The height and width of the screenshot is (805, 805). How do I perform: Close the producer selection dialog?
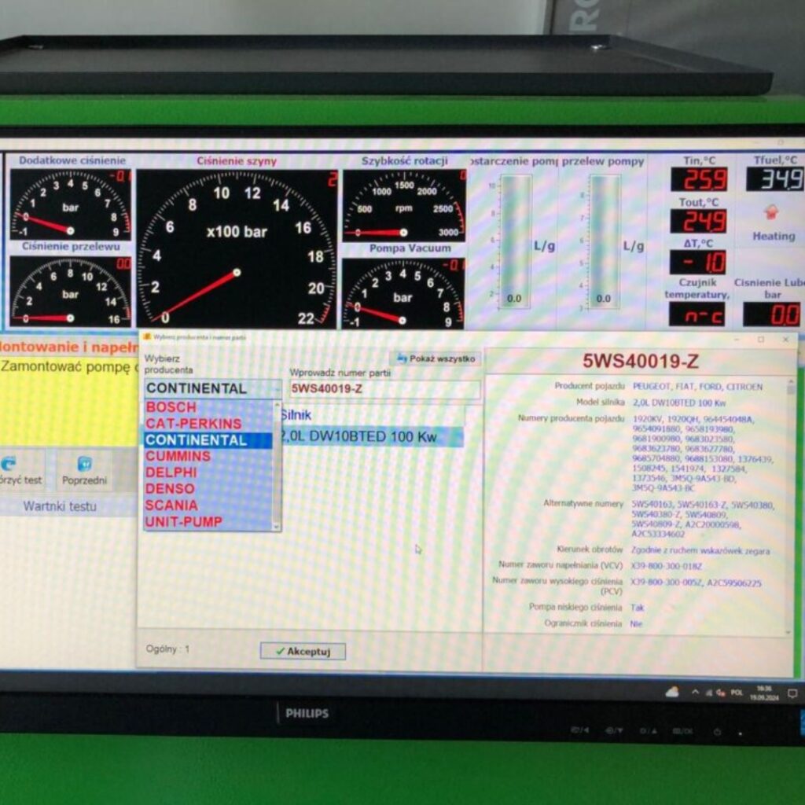[x=785, y=340]
